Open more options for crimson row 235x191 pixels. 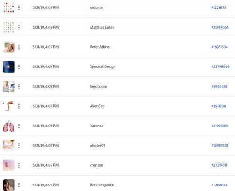19,165
